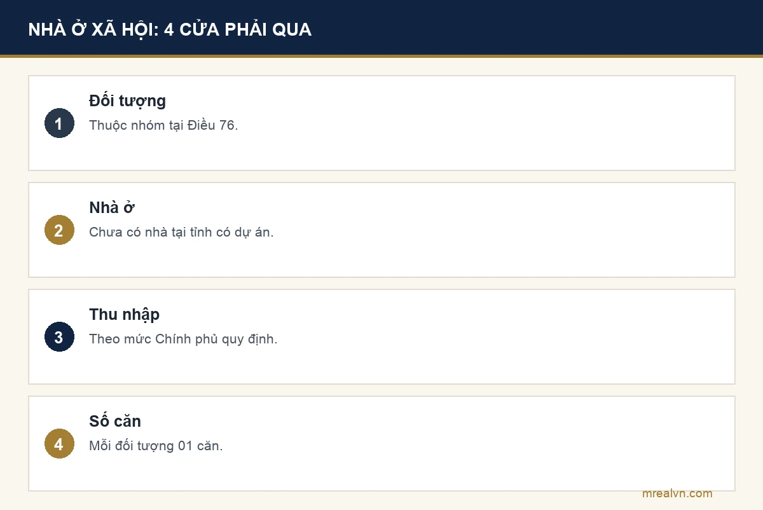Click the gold number 4 circle badge
Screen dimensions: 763x510
(59, 444)
